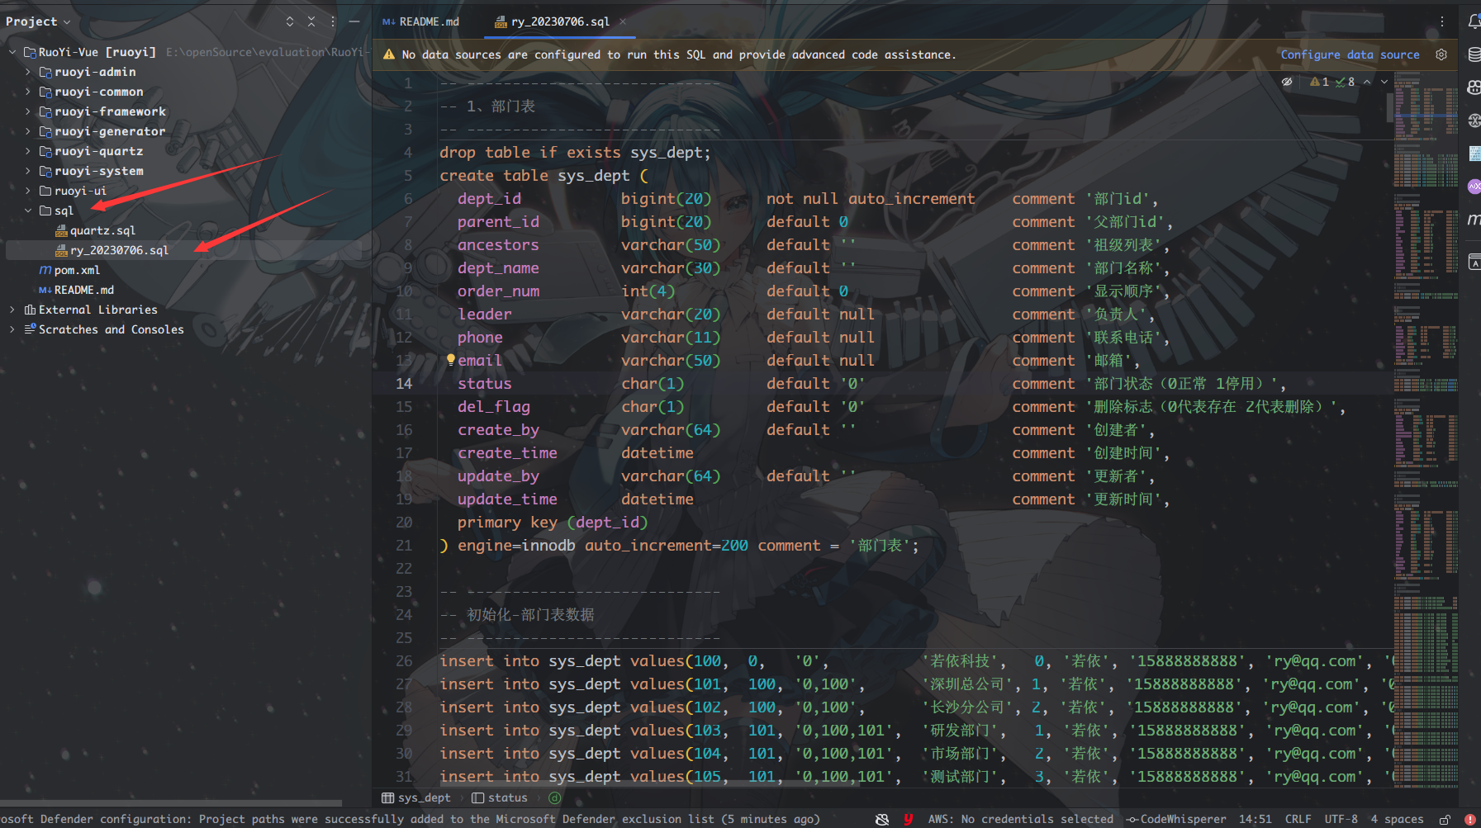Click the 14:51 caret position indicator
1481x828 pixels.
(x=1255, y=819)
